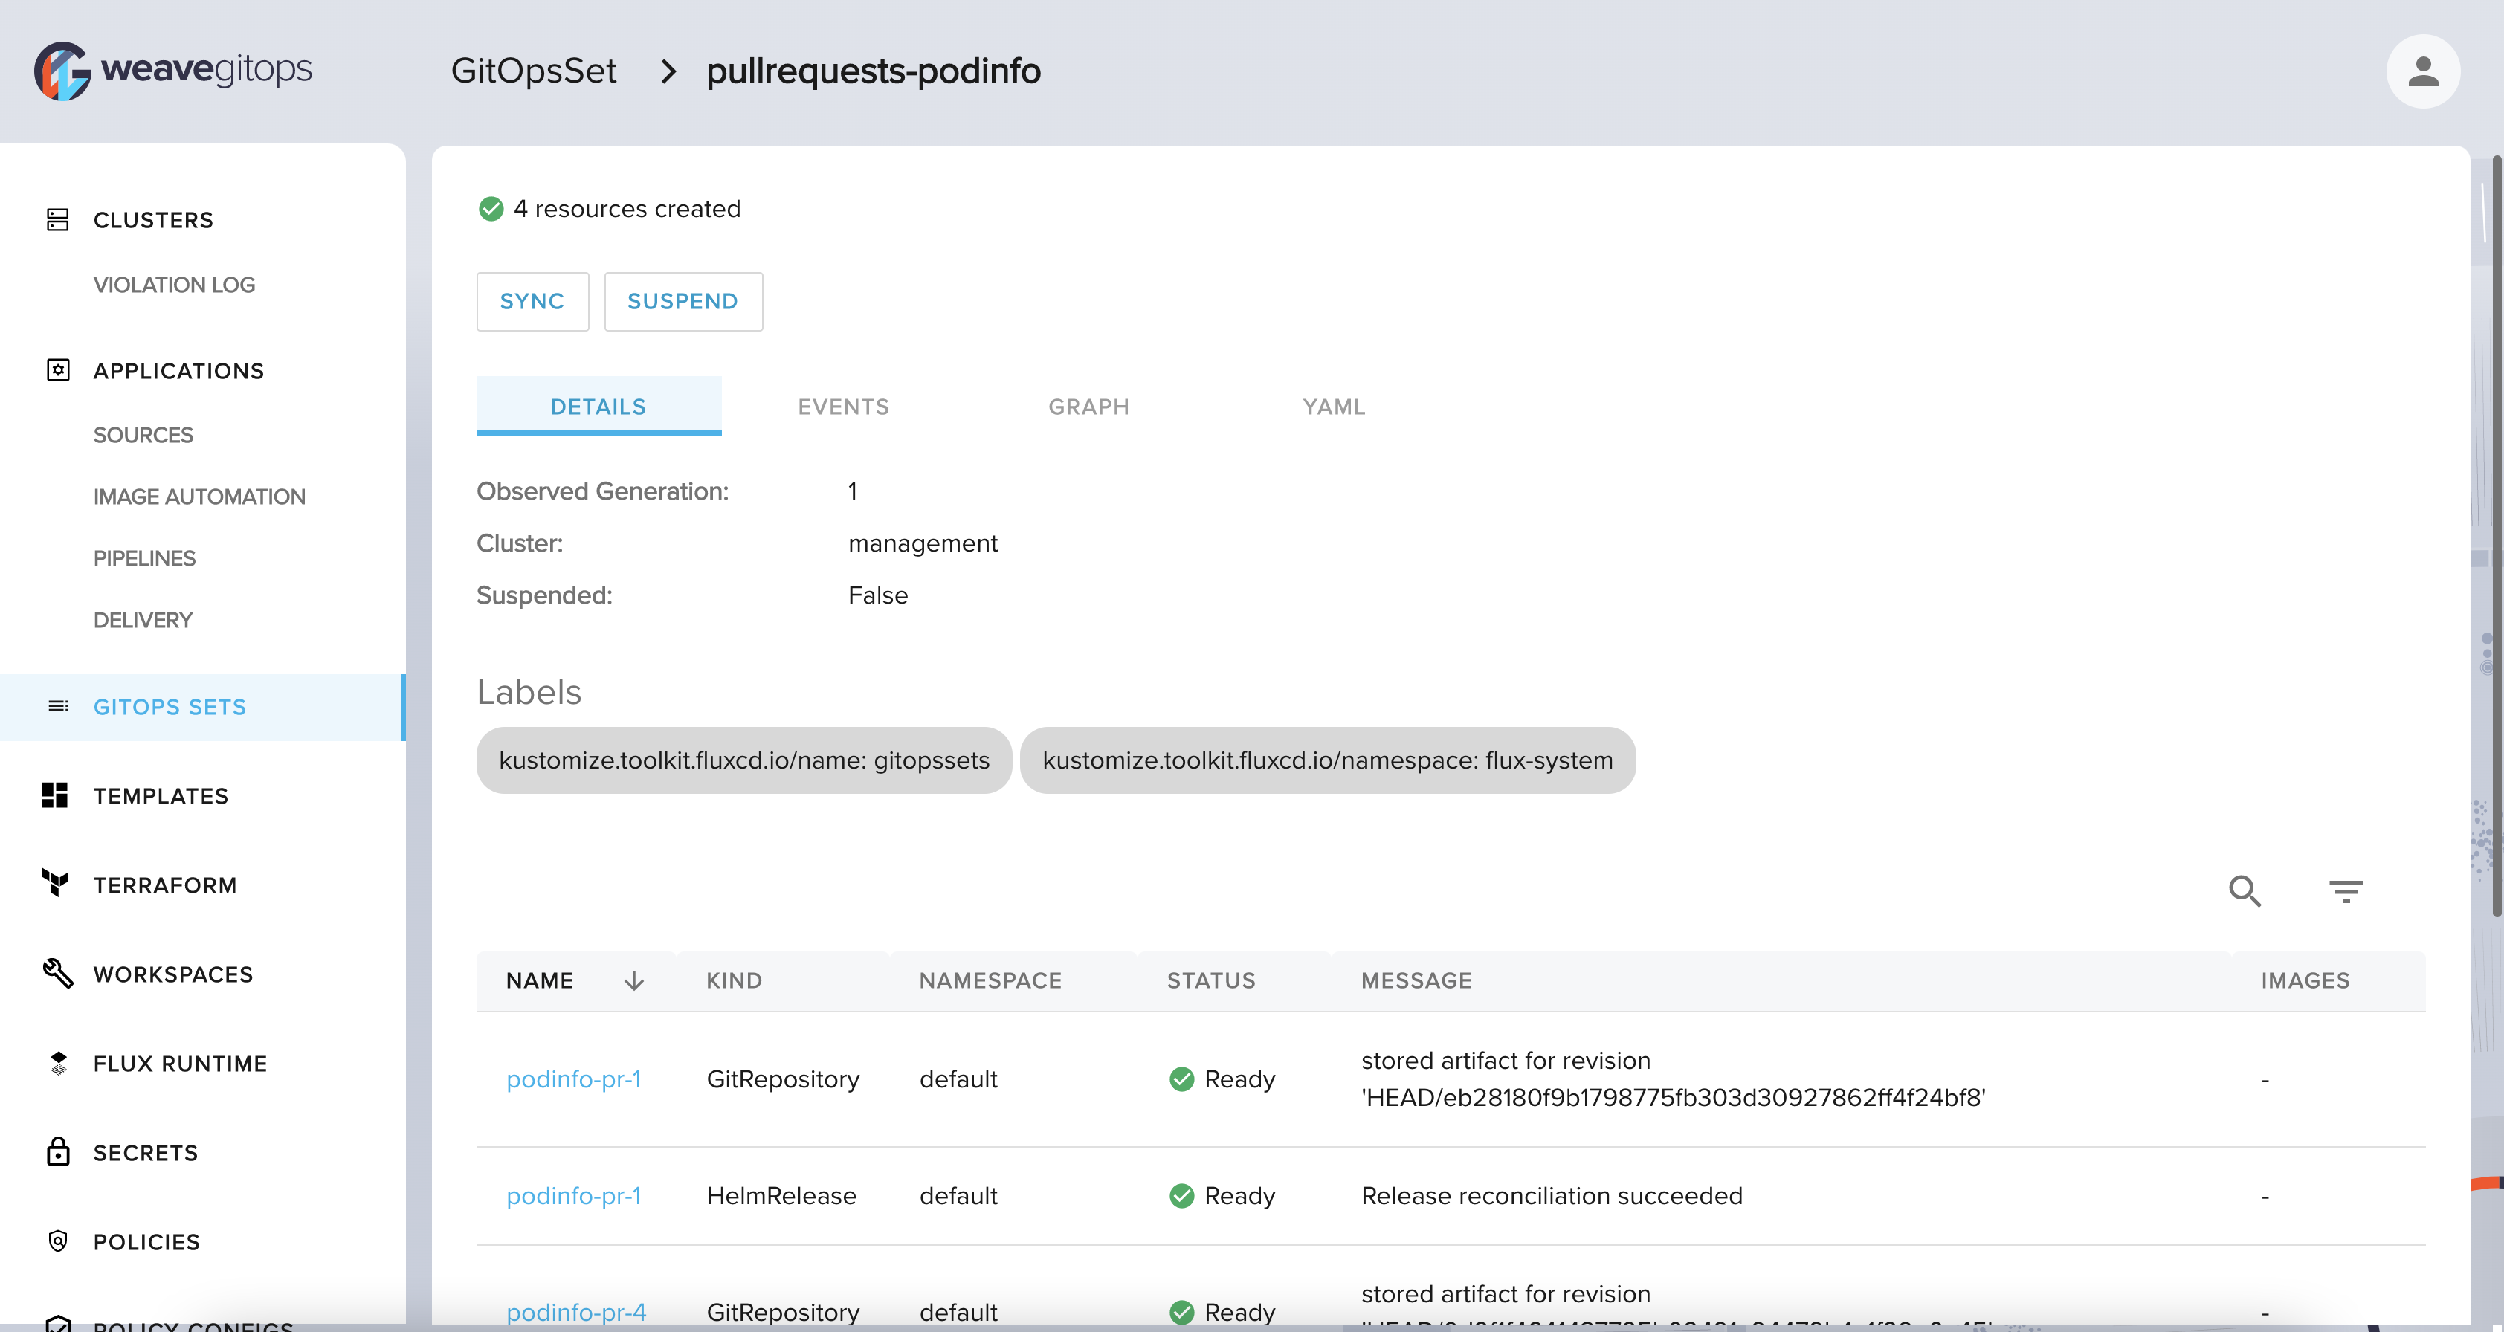Select the Clusters icon in the sidebar
This screenshot has width=2504, height=1332.
pos(57,219)
